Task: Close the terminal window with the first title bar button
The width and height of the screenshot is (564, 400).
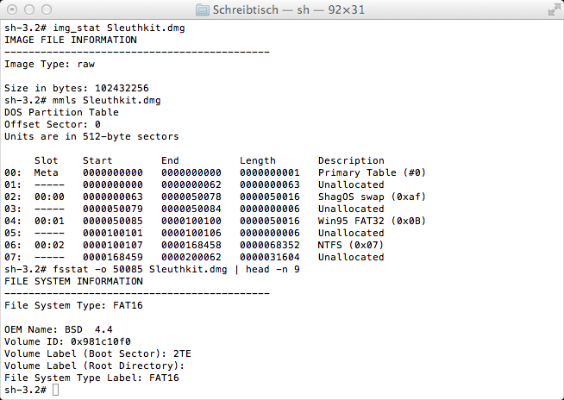Action: (x=12, y=9)
